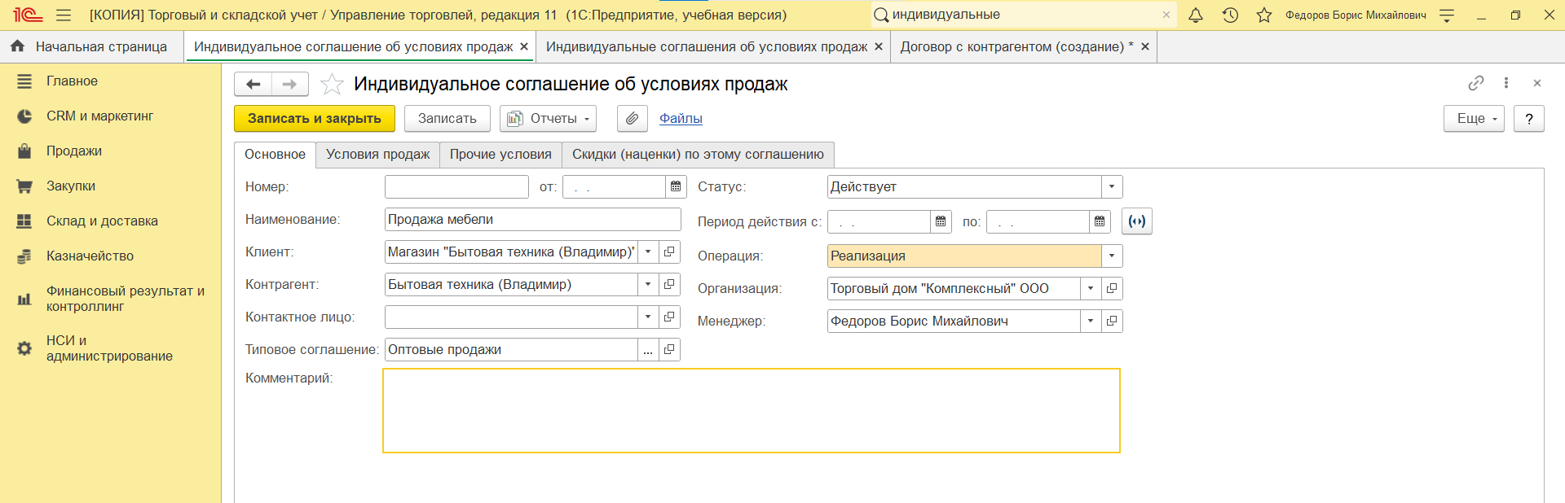Click into the Наименование field
1565x503 pixels.
(x=532, y=219)
